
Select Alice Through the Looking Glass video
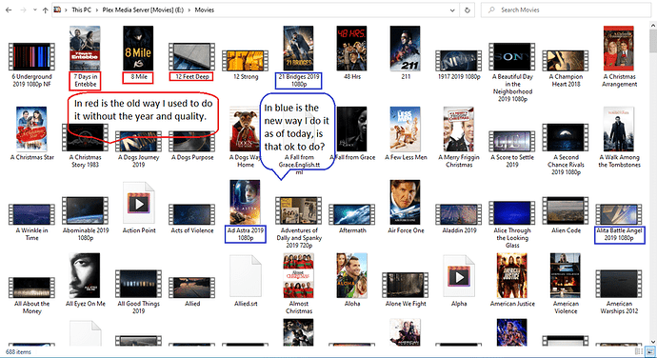[x=512, y=212]
